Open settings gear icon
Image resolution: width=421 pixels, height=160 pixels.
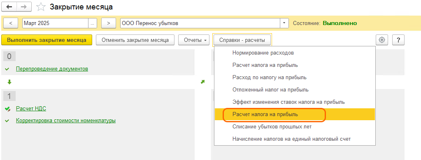382,40
